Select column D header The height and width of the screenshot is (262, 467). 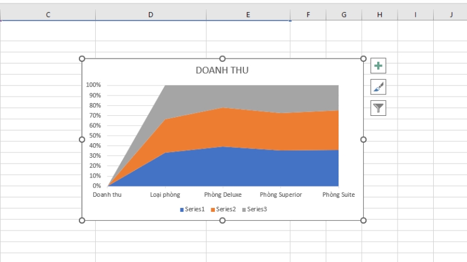click(151, 15)
